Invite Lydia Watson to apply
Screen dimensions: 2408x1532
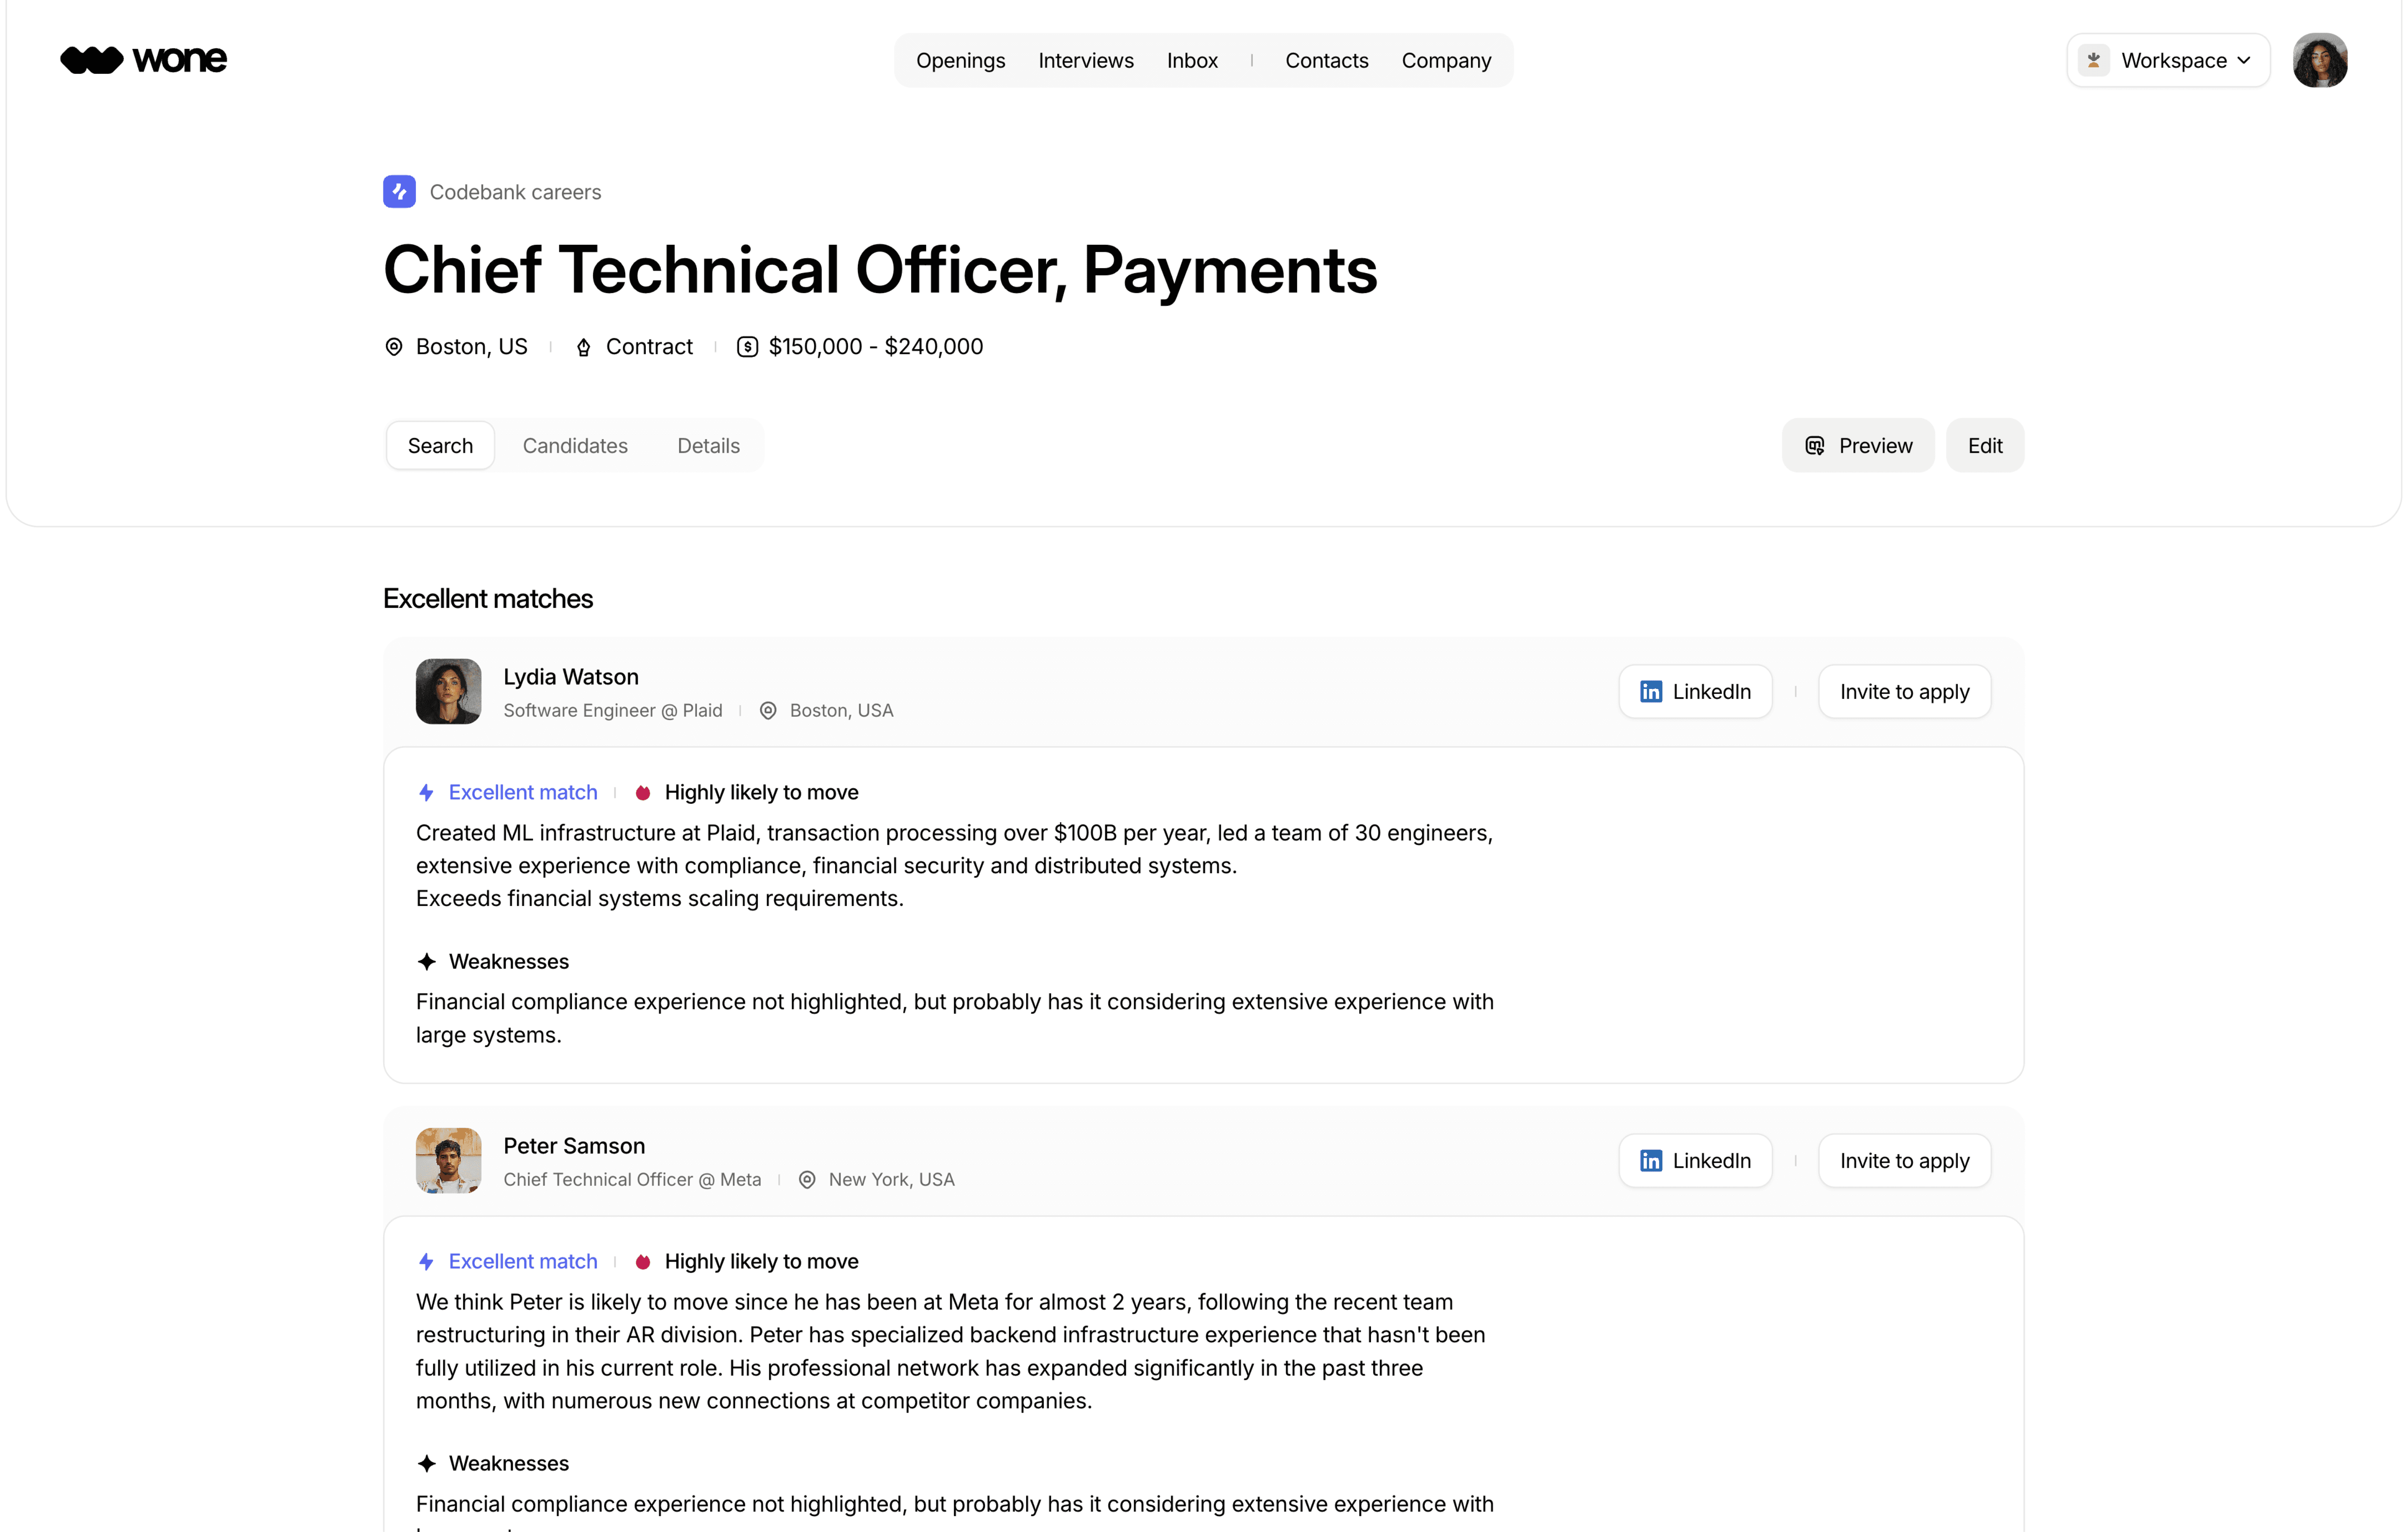tap(1904, 692)
